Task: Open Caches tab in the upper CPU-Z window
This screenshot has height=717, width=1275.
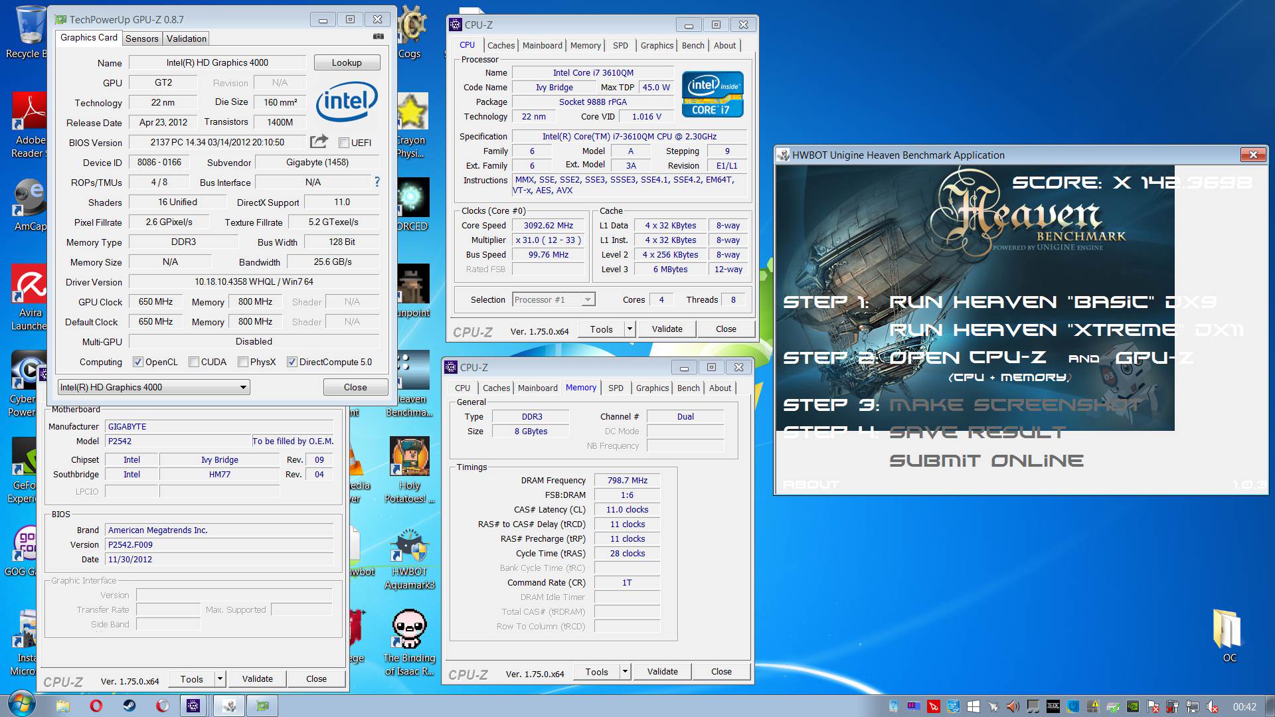Action: [x=501, y=45]
